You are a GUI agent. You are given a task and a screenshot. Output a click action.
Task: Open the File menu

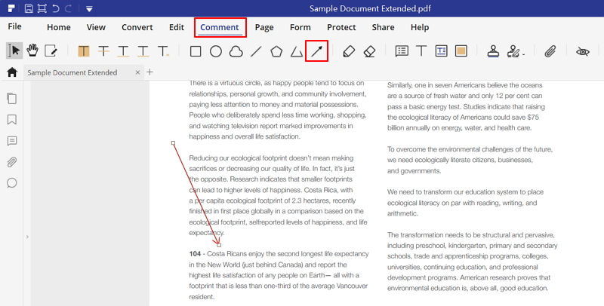pyautogui.click(x=14, y=26)
